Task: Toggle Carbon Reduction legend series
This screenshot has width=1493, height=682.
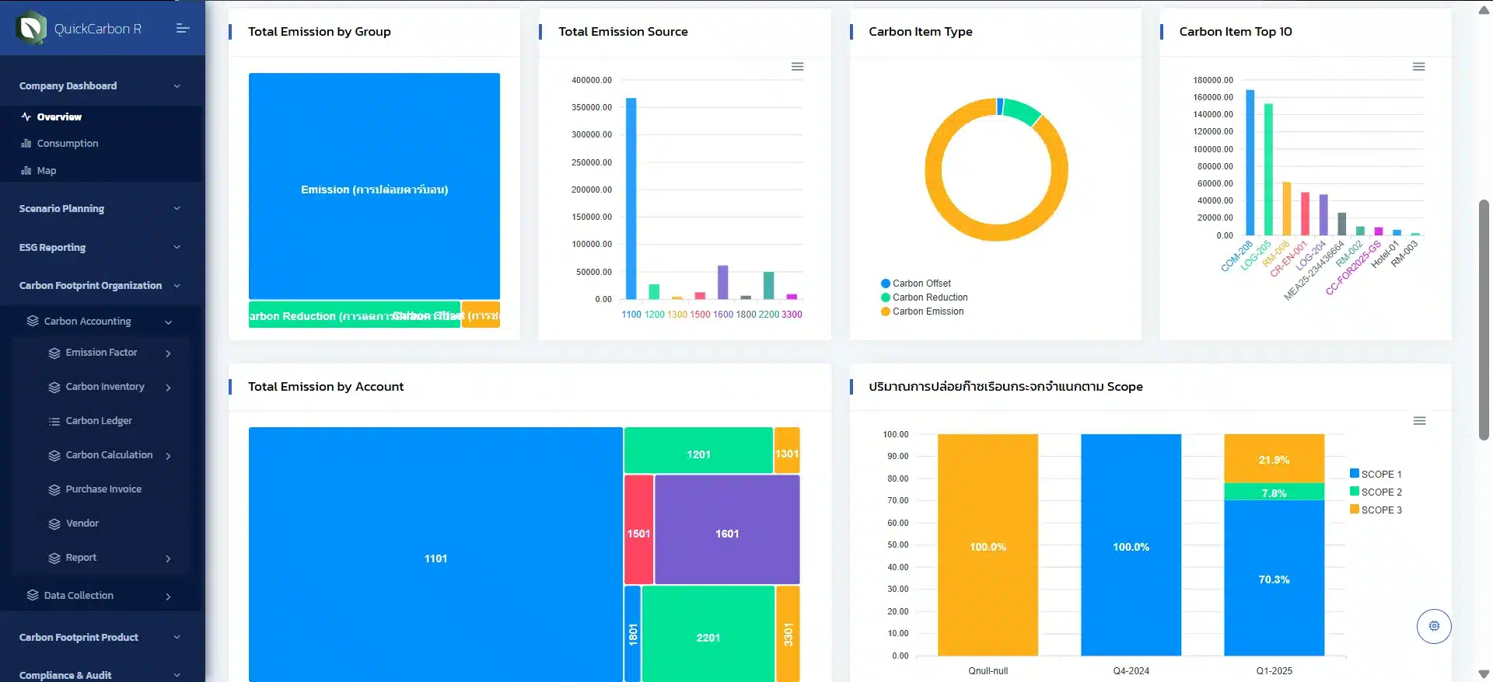Action: pos(924,298)
